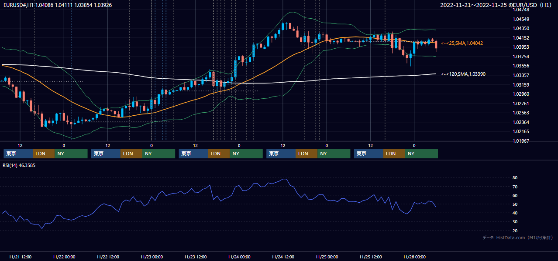Click price axis value 1.02165

coord(521,131)
